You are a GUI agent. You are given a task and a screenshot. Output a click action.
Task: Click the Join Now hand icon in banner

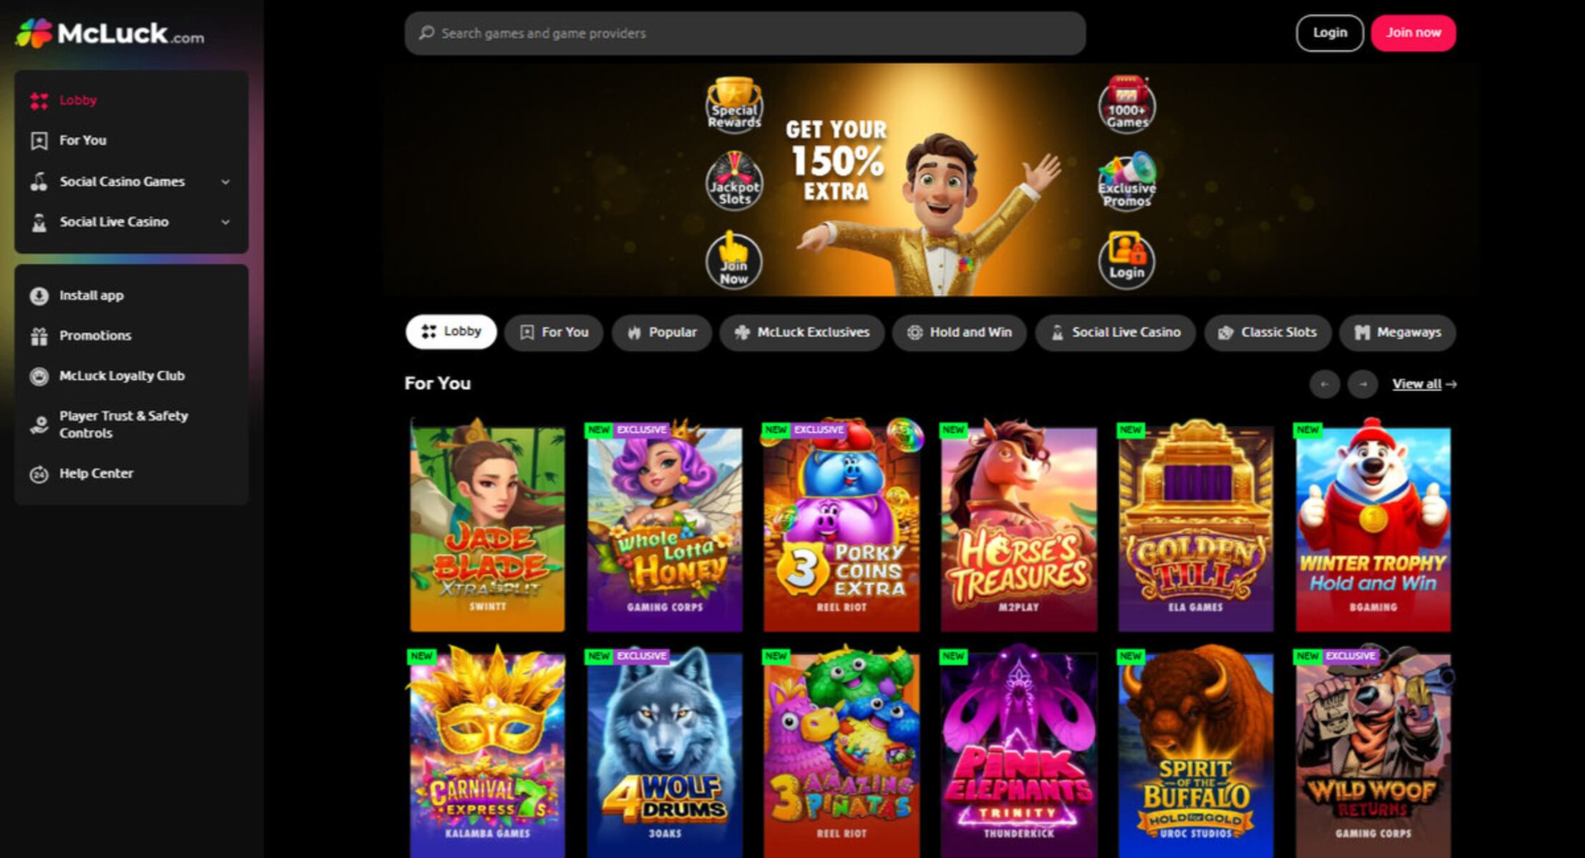coord(734,260)
